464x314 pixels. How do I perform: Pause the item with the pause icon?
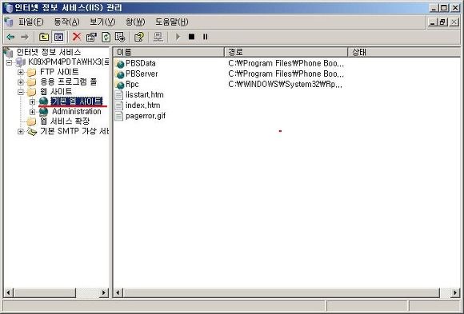[x=205, y=37]
